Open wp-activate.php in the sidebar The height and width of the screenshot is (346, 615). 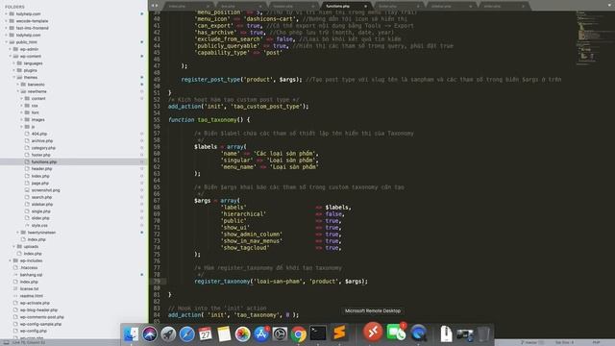point(35,303)
